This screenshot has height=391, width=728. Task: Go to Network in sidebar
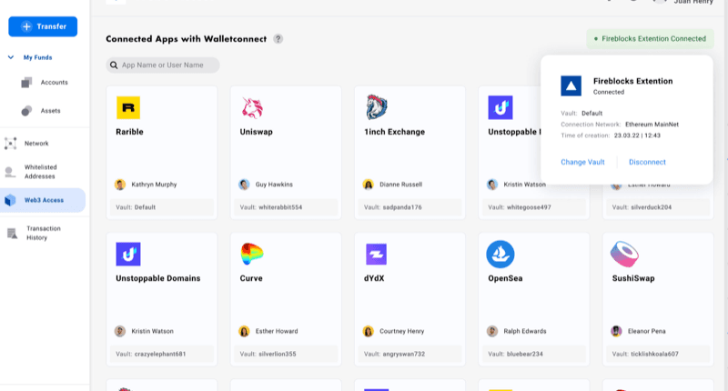pos(36,144)
